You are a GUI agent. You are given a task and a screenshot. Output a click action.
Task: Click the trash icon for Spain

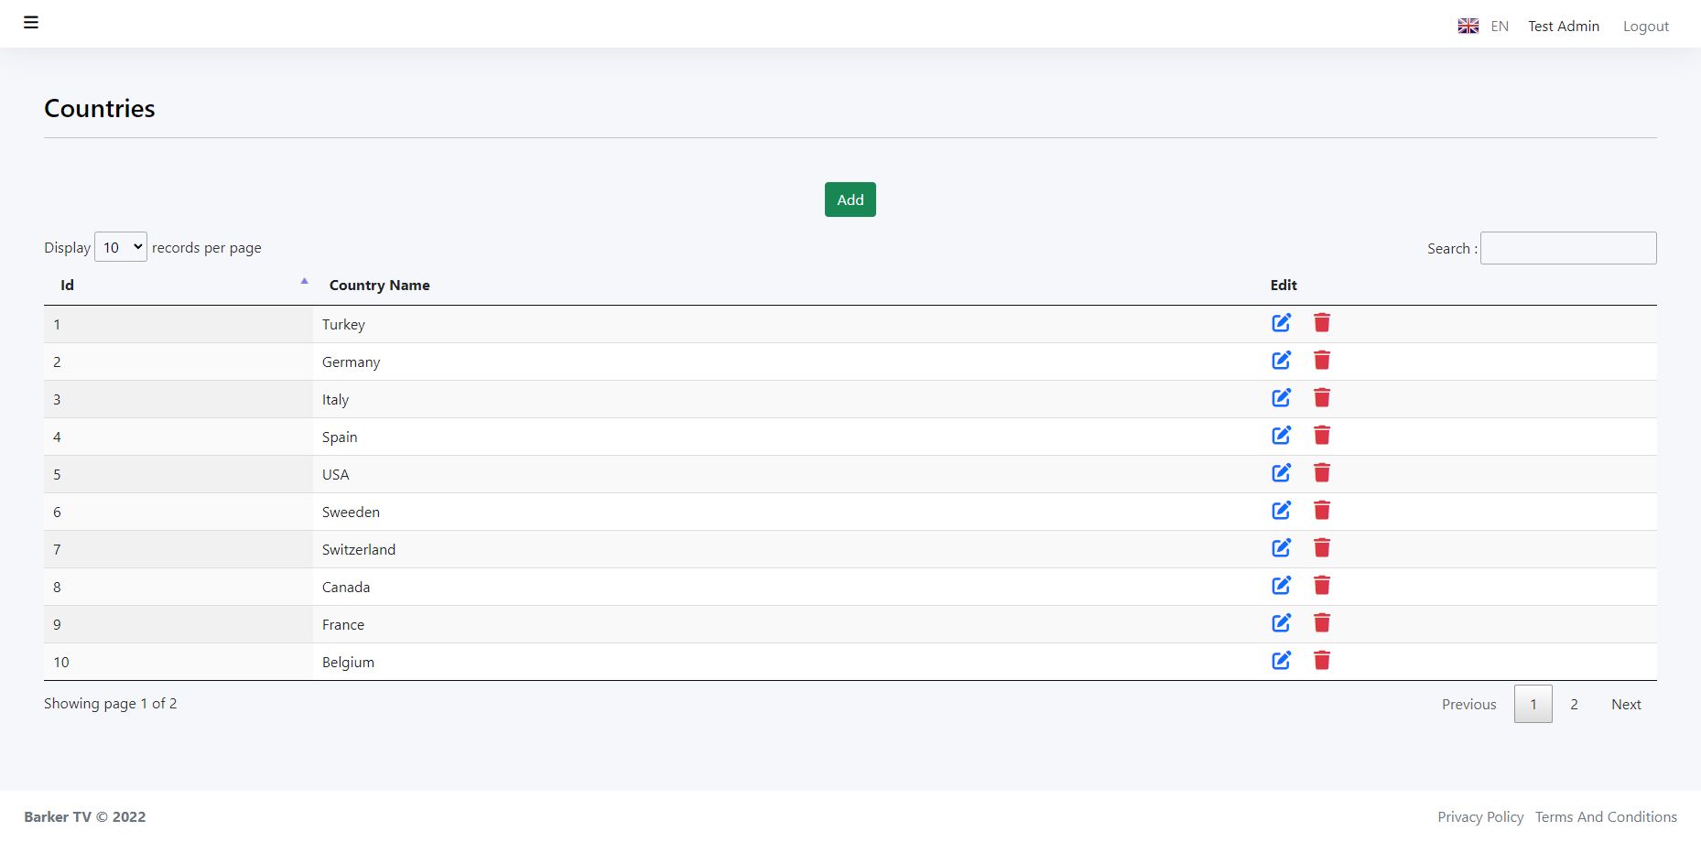point(1321,436)
